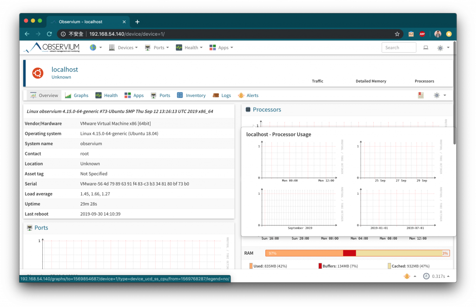
Task: Click the Ports navbar icon
Action: coord(147,48)
